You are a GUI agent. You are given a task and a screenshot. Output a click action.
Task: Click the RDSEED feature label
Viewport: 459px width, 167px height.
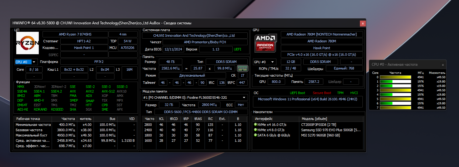tap(57, 109)
